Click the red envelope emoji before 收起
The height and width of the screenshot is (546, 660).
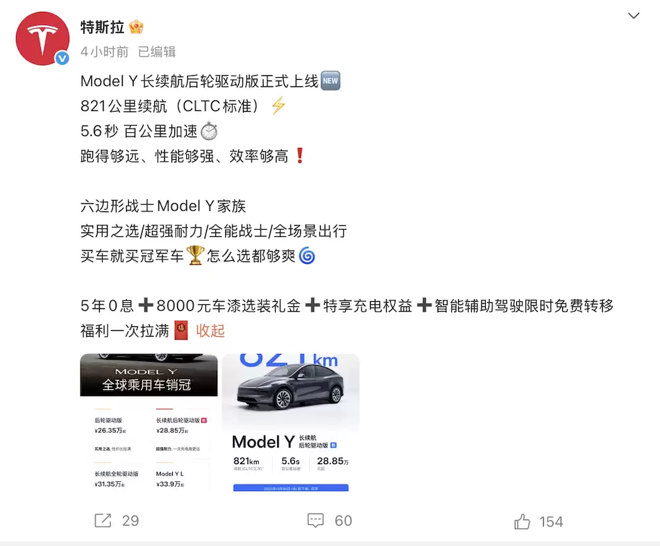pos(181,331)
